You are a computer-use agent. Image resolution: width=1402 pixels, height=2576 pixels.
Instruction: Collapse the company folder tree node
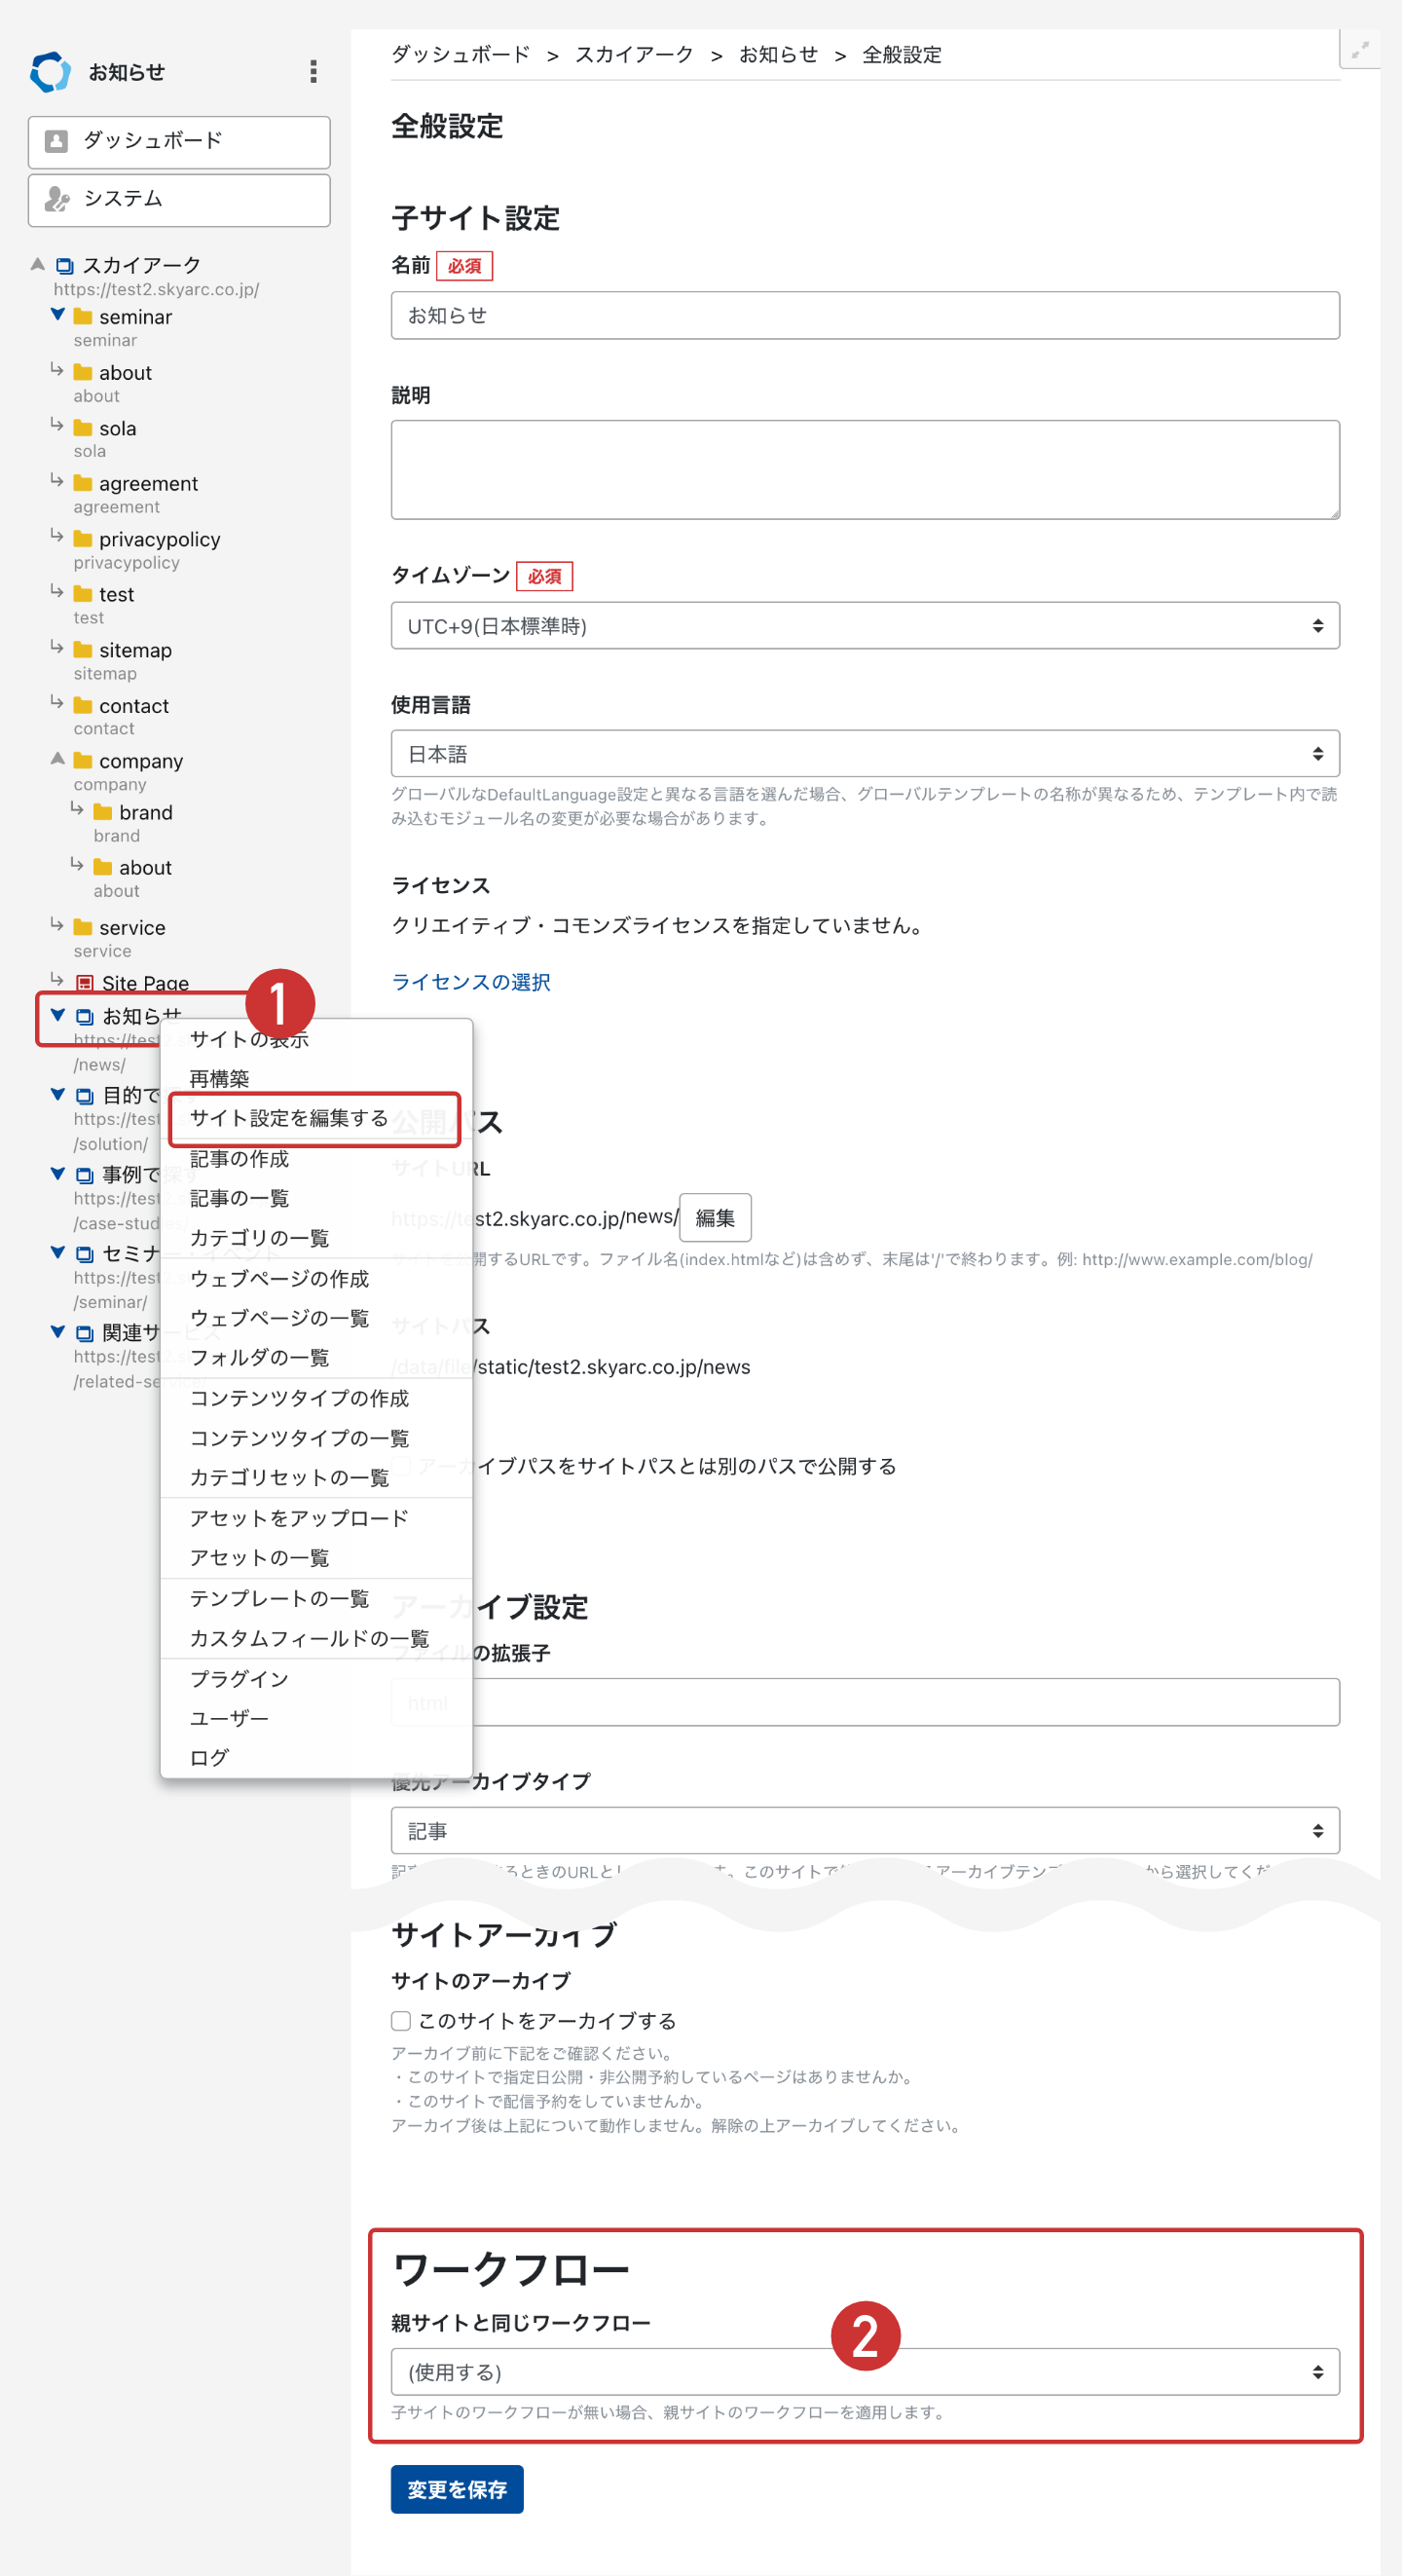58,759
